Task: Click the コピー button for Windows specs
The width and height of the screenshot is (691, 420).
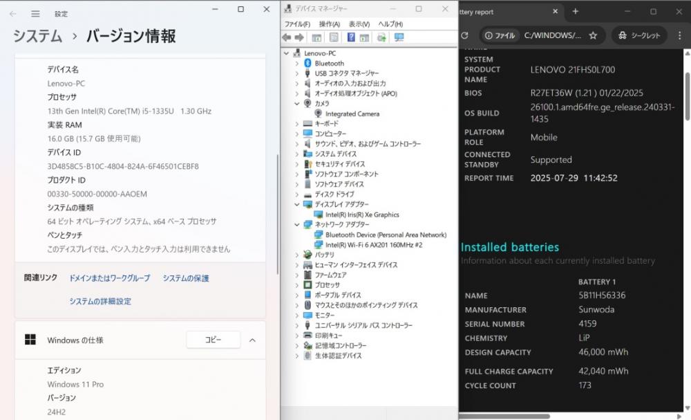Action: (x=214, y=340)
